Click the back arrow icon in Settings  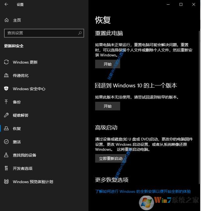[x=6, y=4]
